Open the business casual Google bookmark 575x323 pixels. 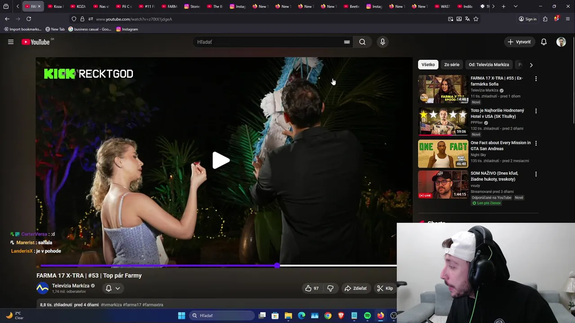89,29
